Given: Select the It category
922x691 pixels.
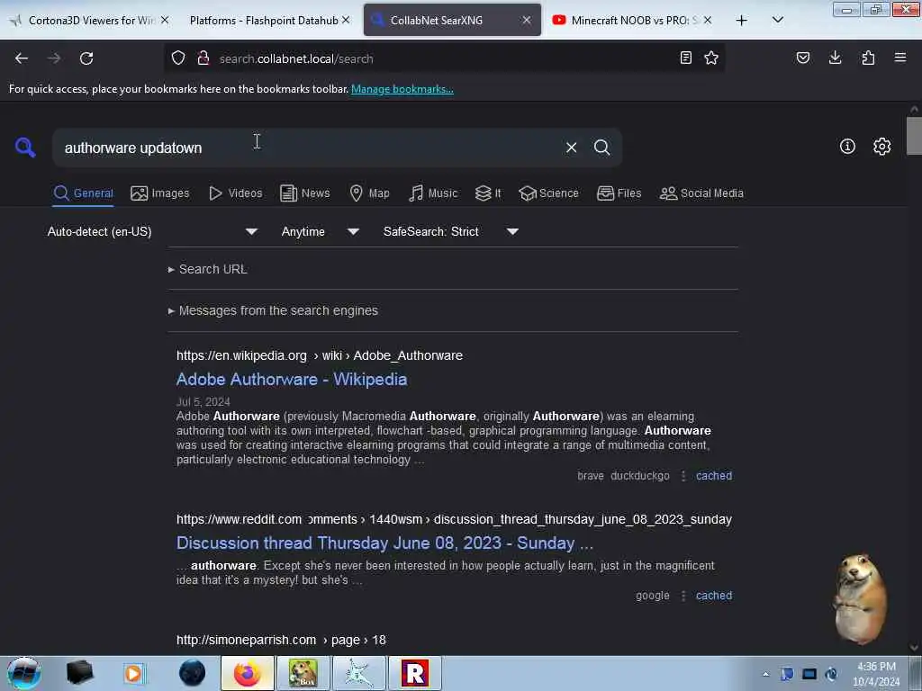Looking at the screenshot, I should tap(488, 193).
